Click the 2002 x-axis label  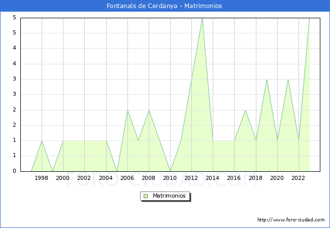pos(84,178)
